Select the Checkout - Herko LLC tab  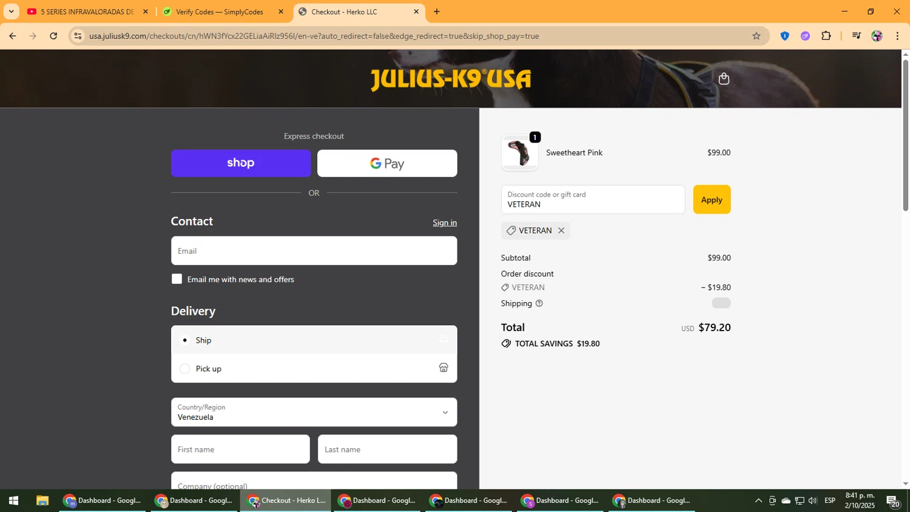coord(358,12)
